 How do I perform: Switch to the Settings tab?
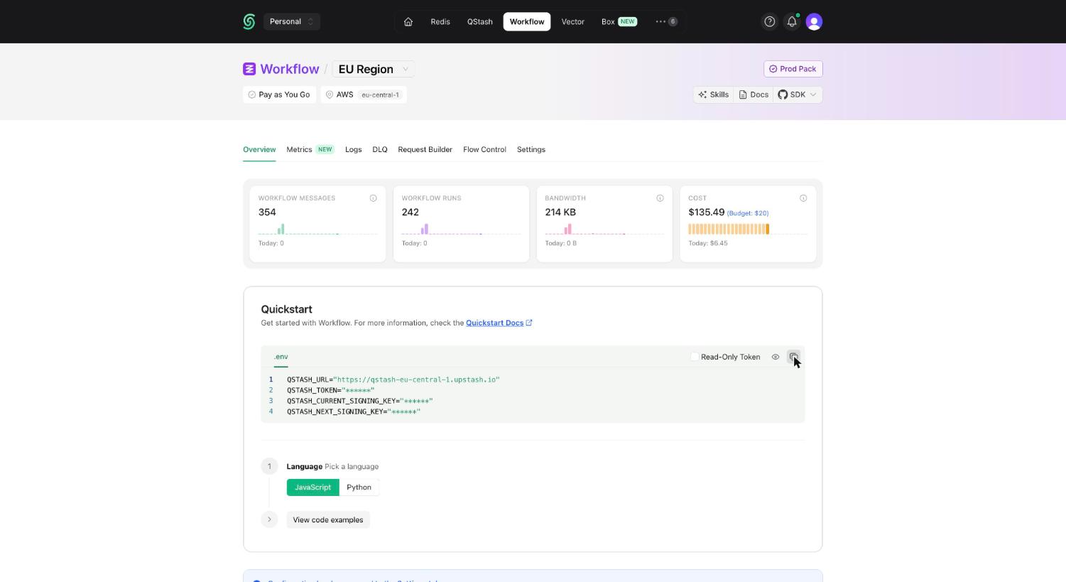pos(531,149)
